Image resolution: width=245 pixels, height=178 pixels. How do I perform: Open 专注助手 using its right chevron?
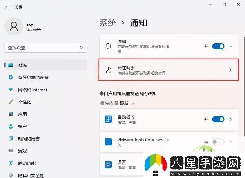(x=230, y=70)
